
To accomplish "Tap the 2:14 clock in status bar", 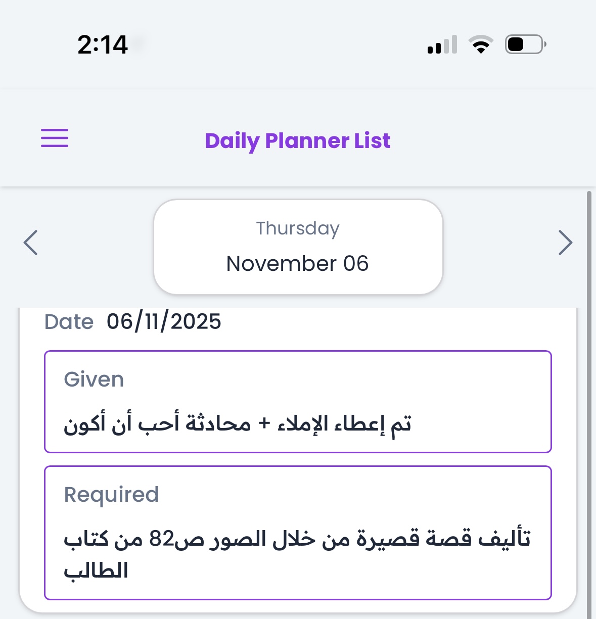I will point(103,44).
